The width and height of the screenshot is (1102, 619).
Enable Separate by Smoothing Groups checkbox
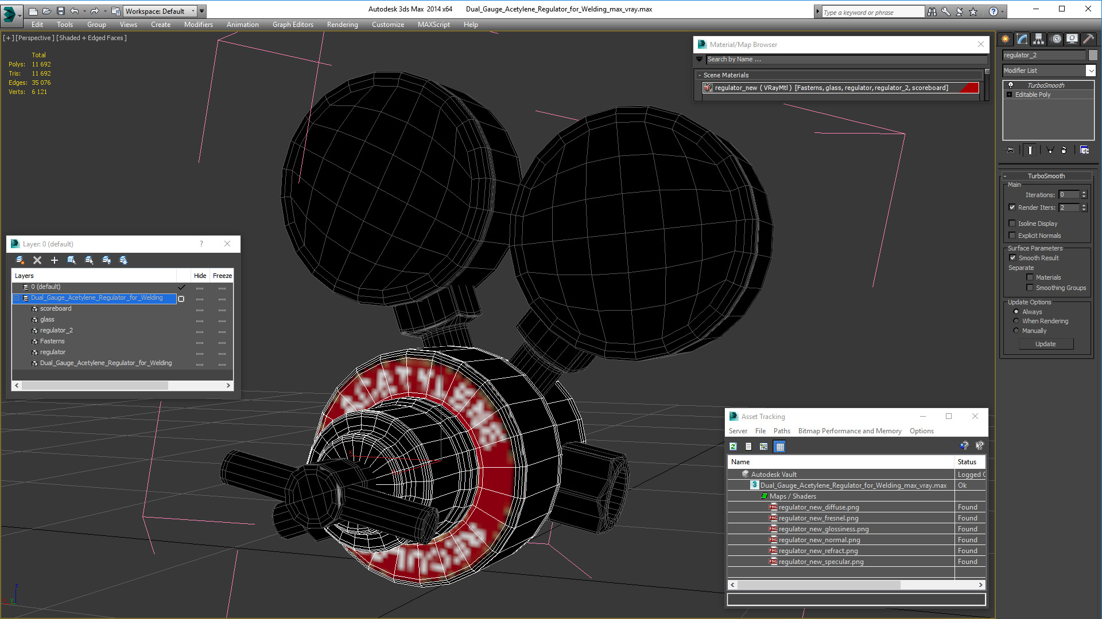(x=1030, y=288)
